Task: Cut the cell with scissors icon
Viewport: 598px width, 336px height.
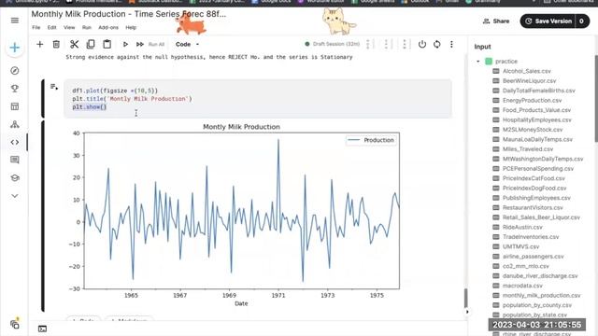Action: (x=74, y=44)
